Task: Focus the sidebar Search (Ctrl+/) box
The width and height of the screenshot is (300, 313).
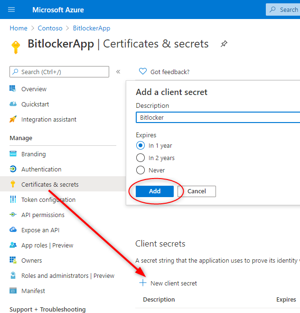Action: tap(59, 72)
